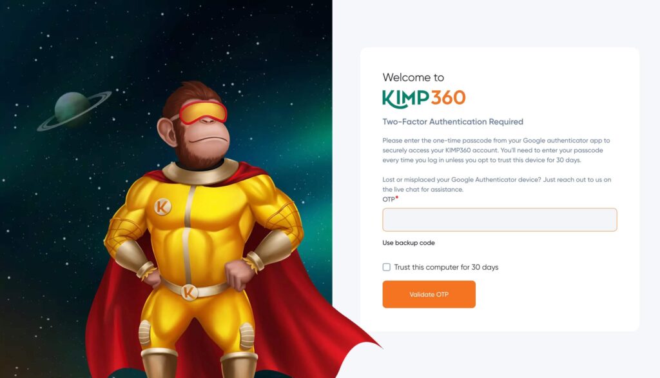
Task: Click the 'Lost or misplaced' help text
Action: pyautogui.click(x=497, y=184)
